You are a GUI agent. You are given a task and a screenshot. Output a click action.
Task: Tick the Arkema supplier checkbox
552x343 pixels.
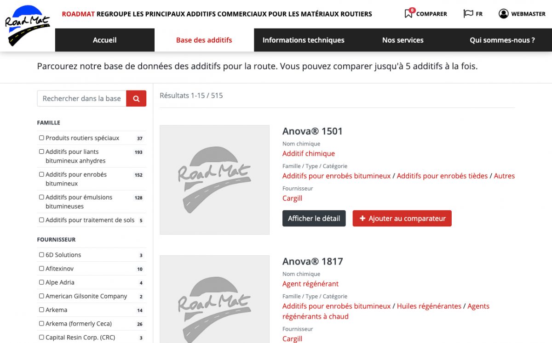[x=42, y=310]
